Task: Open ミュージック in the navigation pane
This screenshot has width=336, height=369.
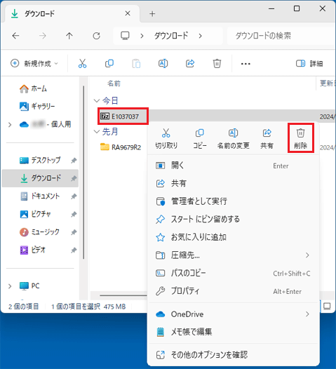Action: click(x=39, y=232)
